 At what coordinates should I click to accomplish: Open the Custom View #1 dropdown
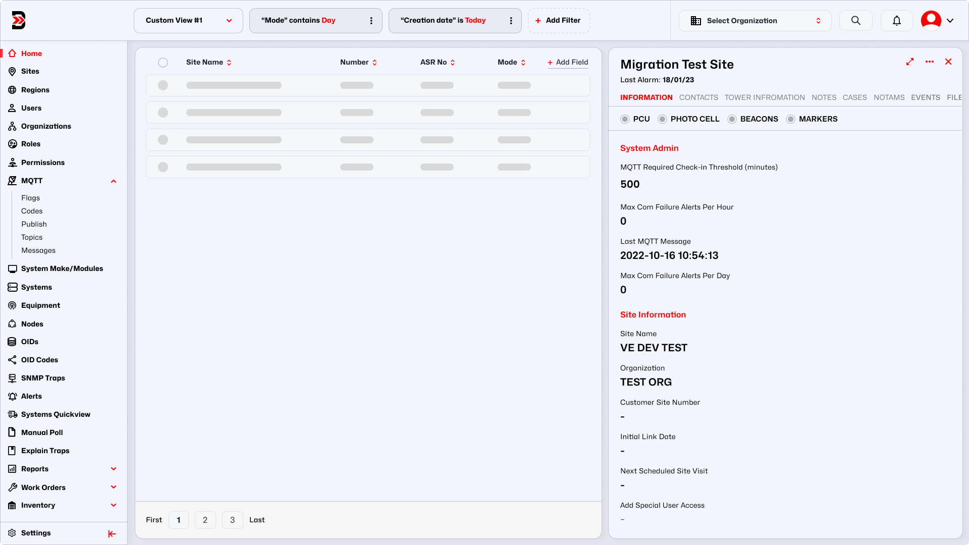click(188, 21)
